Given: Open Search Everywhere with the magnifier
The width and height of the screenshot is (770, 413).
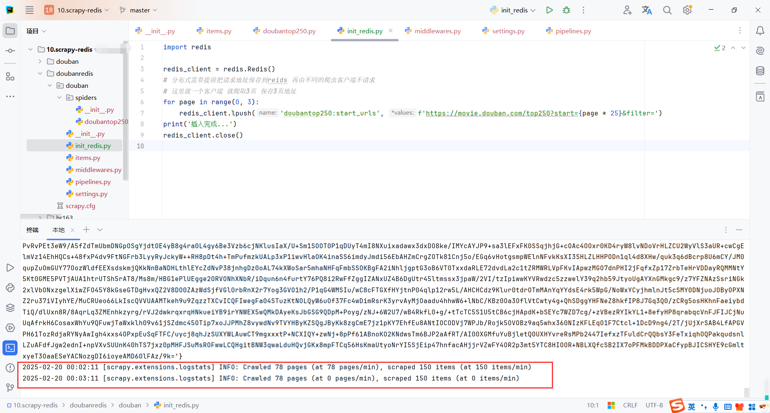Looking at the screenshot, I should coord(667,10).
